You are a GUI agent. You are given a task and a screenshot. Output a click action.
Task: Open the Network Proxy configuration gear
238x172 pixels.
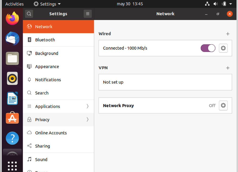[x=223, y=105]
